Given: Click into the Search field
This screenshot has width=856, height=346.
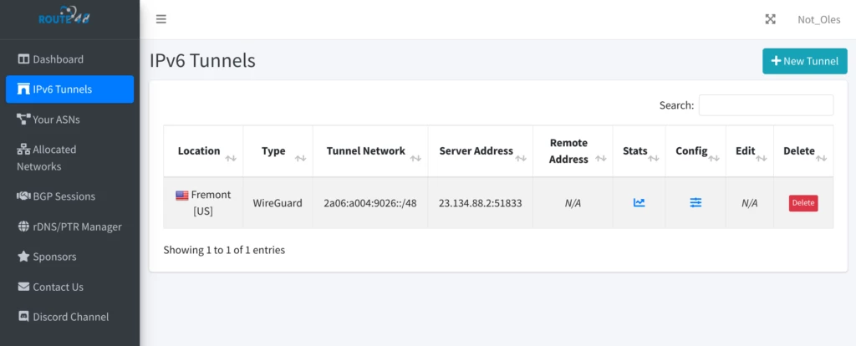Looking at the screenshot, I should pos(766,105).
